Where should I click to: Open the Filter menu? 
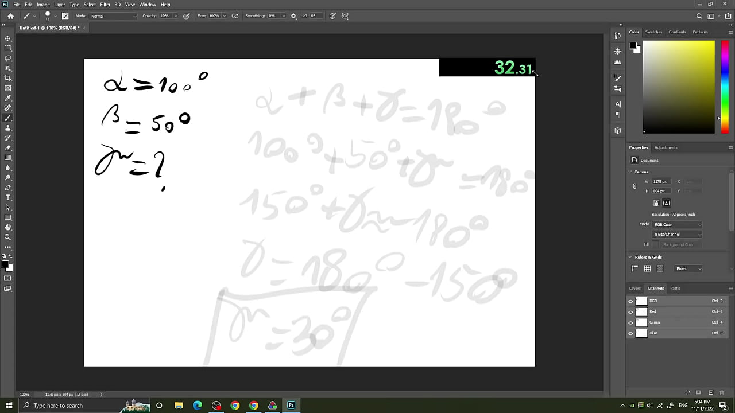coord(105,4)
